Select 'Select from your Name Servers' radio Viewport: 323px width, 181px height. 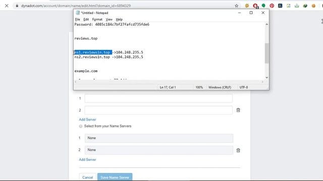pos(81,126)
